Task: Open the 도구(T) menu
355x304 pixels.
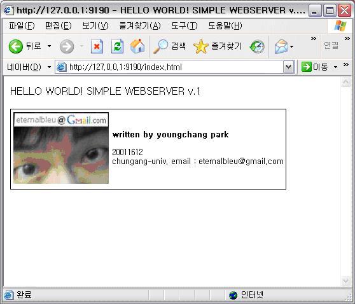Action: 184,26
